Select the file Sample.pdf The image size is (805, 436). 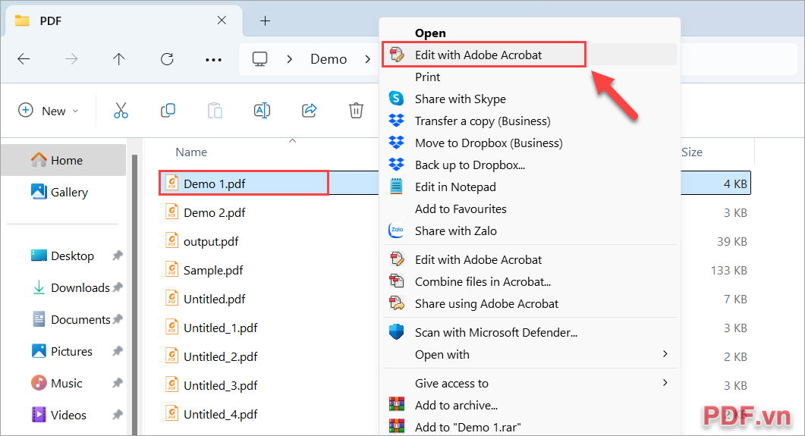pyautogui.click(x=213, y=270)
